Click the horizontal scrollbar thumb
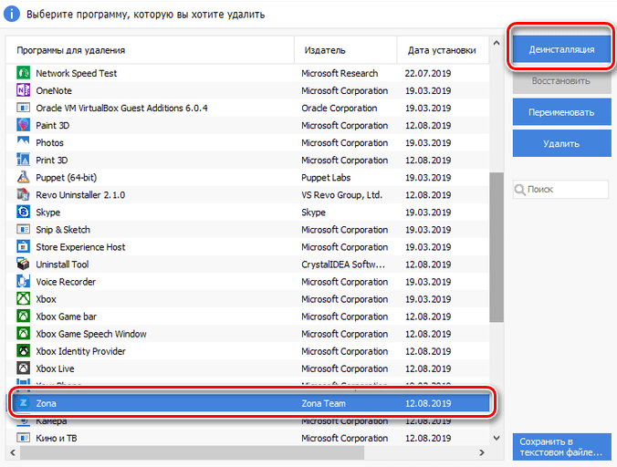 click(x=193, y=452)
